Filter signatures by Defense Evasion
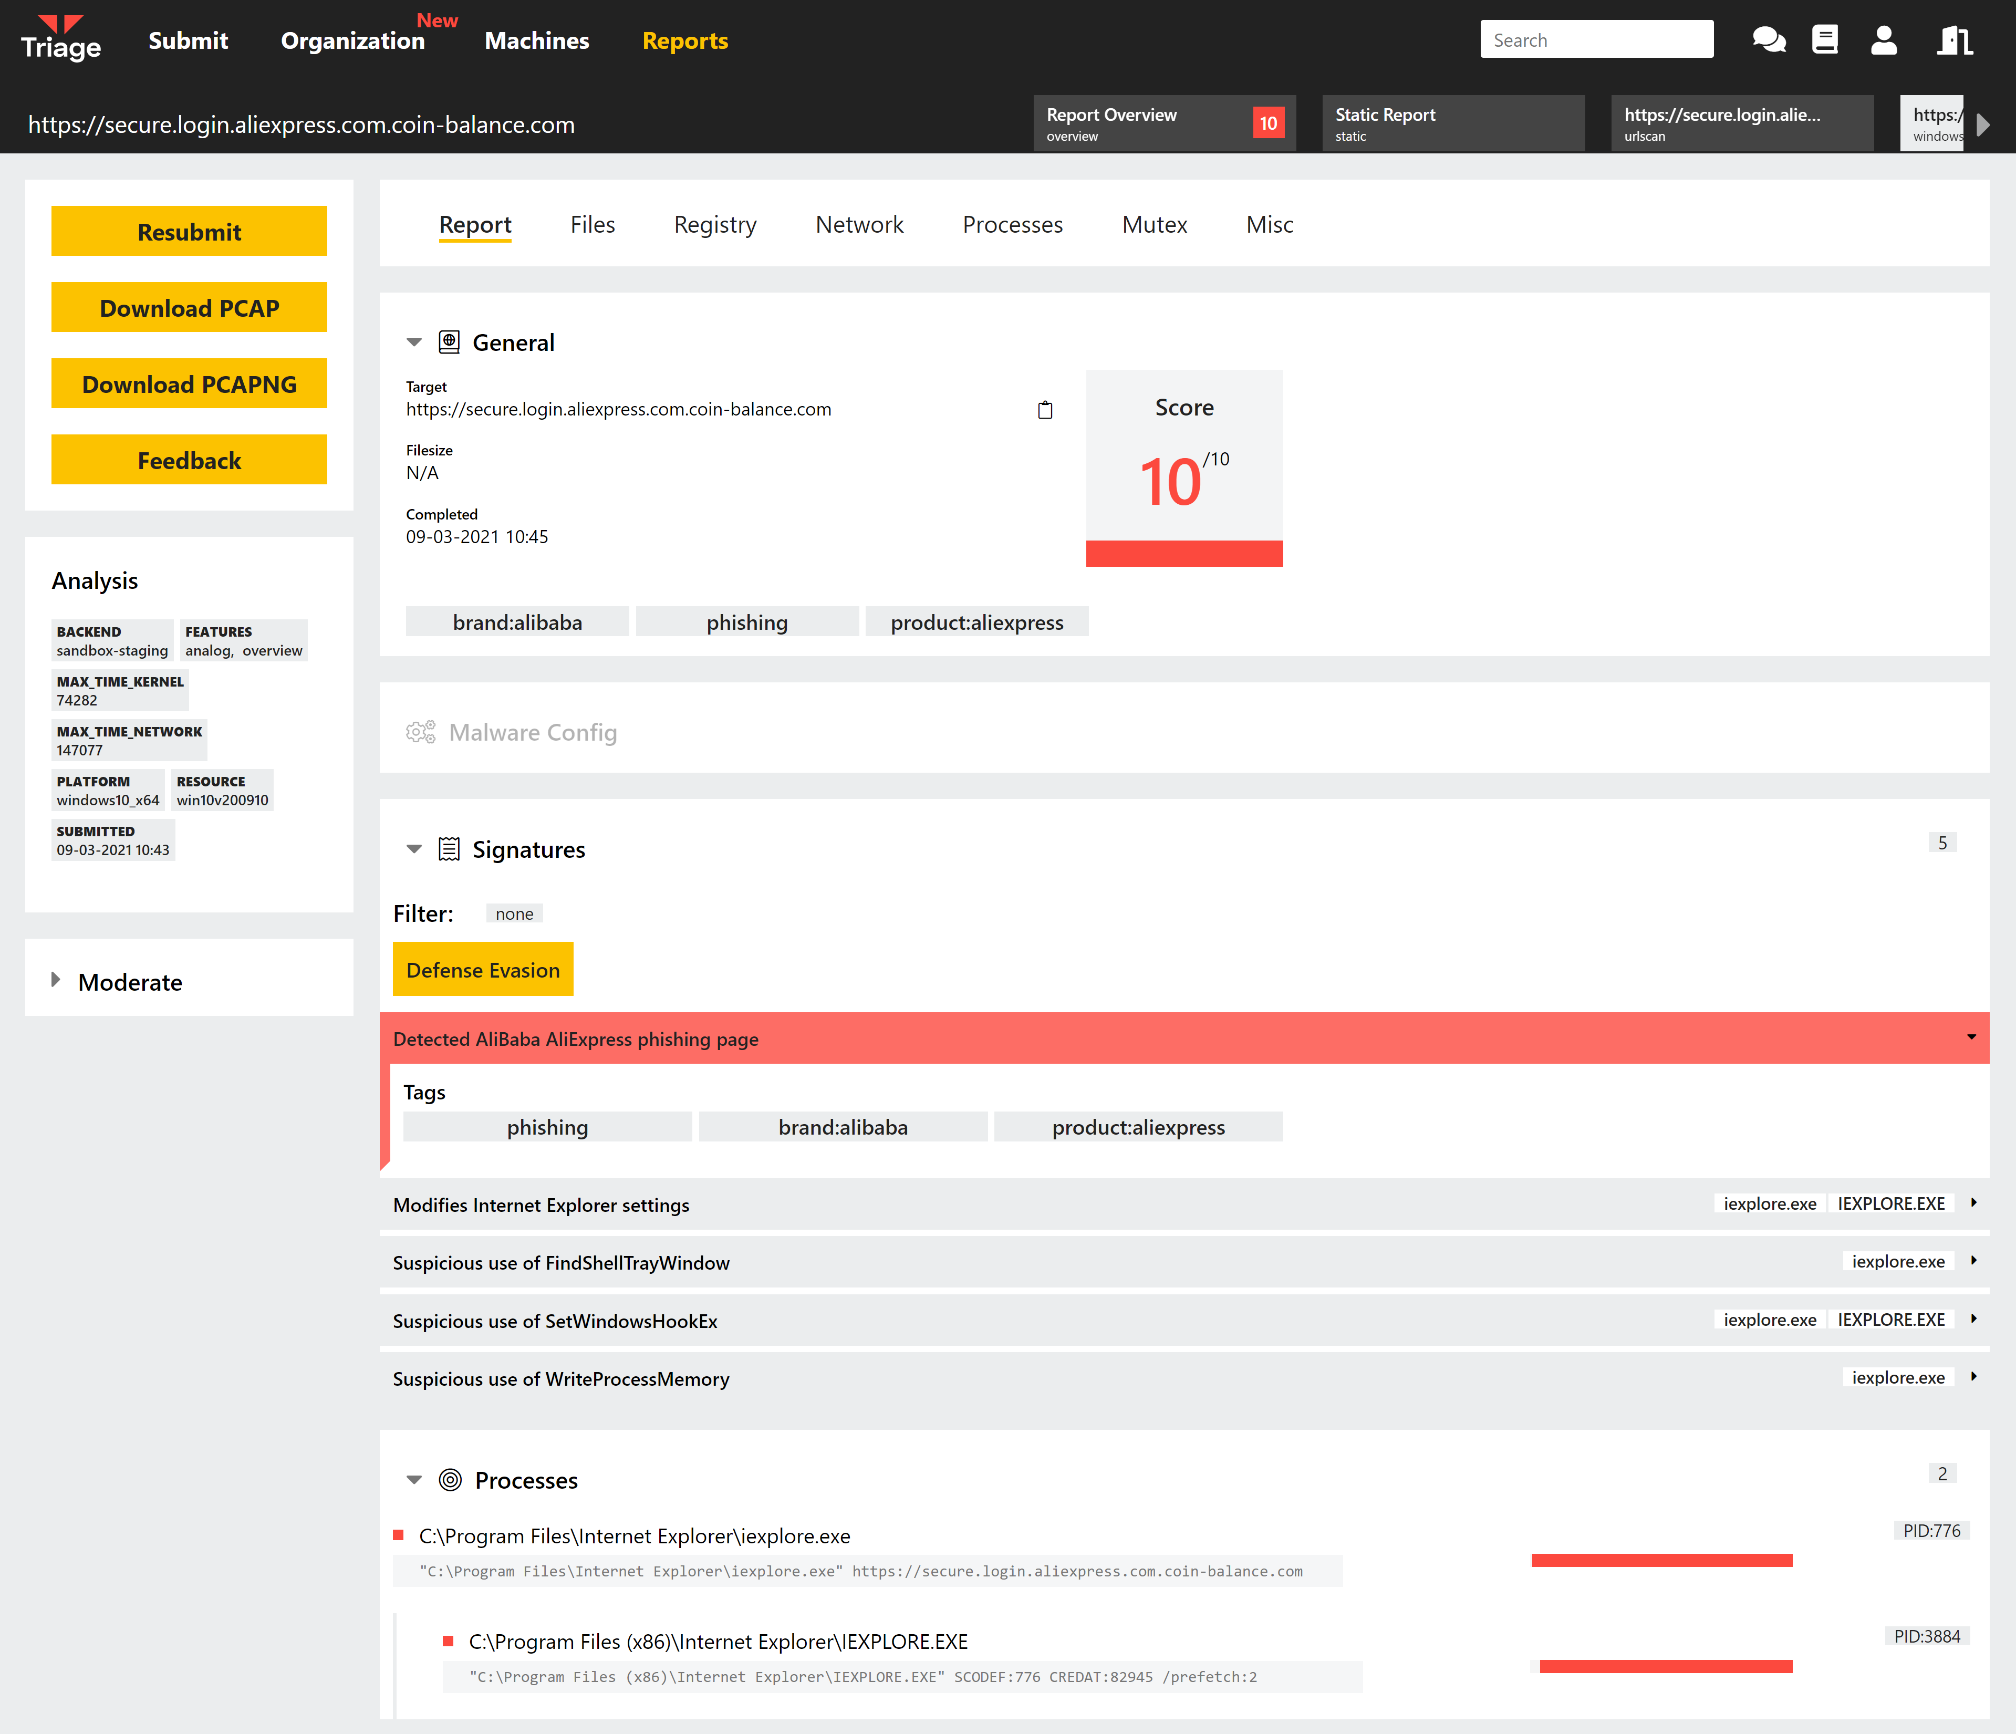 point(483,969)
